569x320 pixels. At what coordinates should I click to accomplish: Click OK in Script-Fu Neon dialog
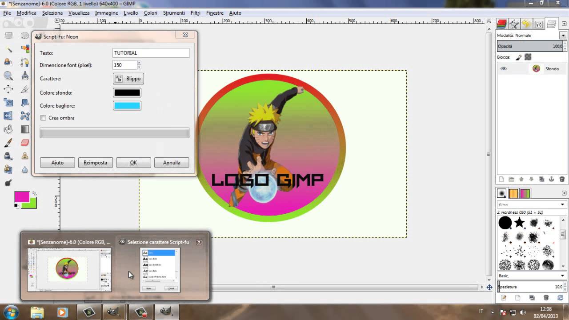133,163
